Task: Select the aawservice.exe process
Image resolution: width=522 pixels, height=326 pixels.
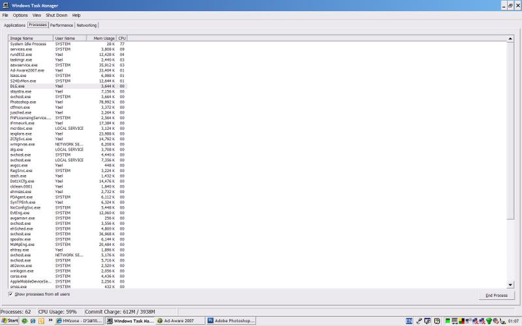Action: click(x=68, y=65)
